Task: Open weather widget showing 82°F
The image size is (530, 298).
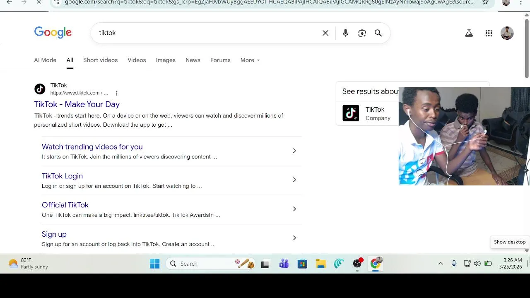Action: (28, 264)
